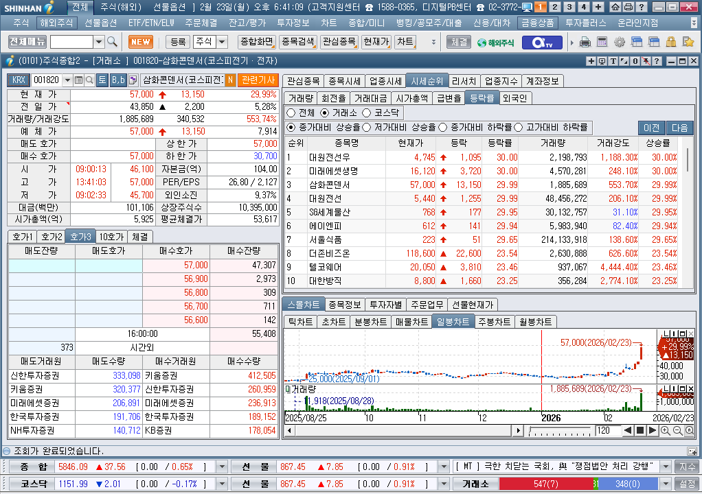Viewport: 702px width, 494px height.
Task: Expand the 거래소 advance/decline bar dropdown
Action: click(x=666, y=484)
